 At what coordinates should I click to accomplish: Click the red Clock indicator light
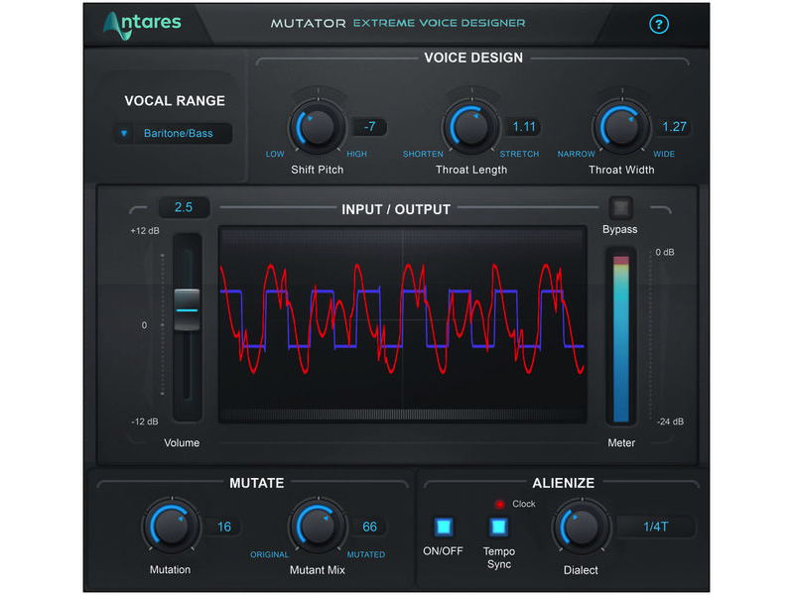[500, 505]
